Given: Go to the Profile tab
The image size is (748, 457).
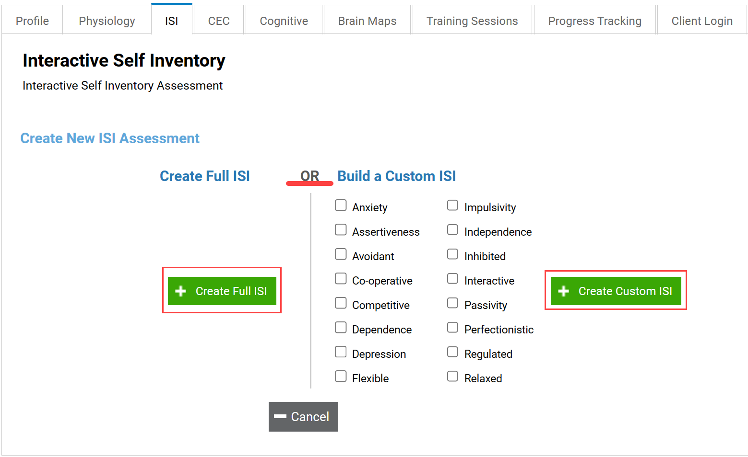Looking at the screenshot, I should click(x=32, y=21).
